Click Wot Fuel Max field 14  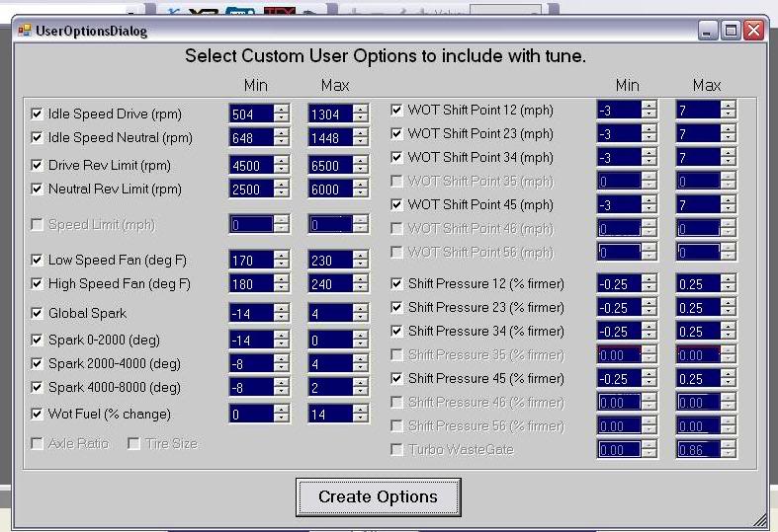[x=330, y=415]
